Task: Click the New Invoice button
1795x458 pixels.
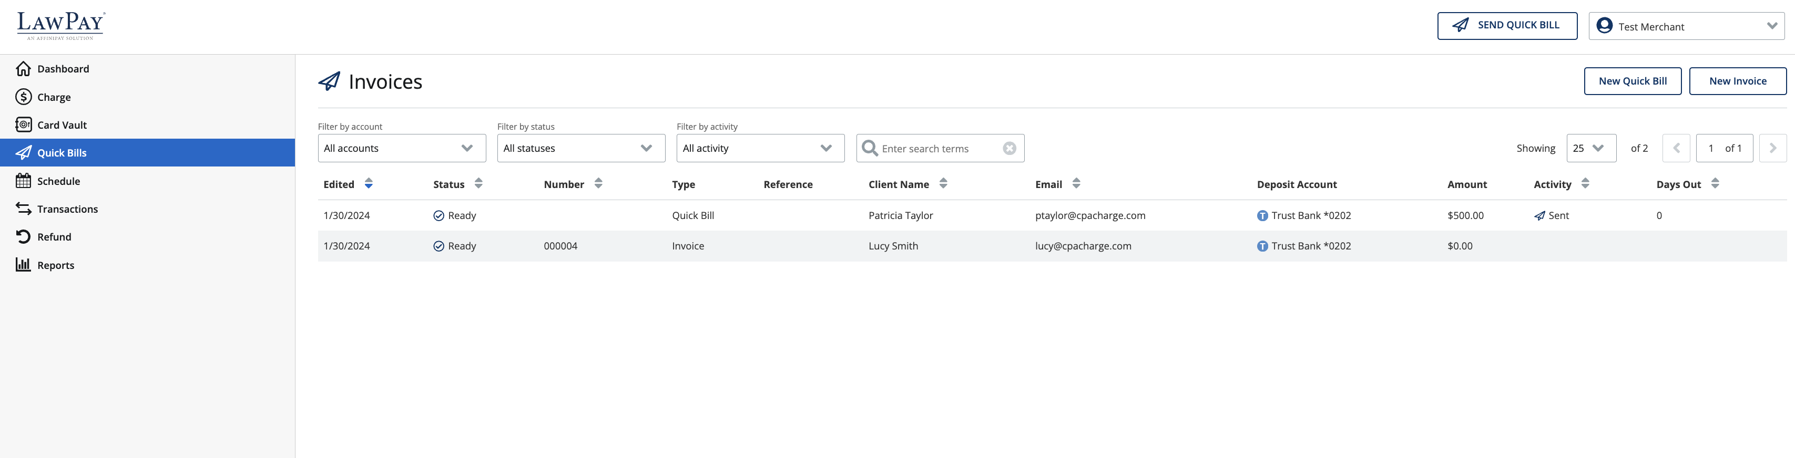Action: [1737, 81]
